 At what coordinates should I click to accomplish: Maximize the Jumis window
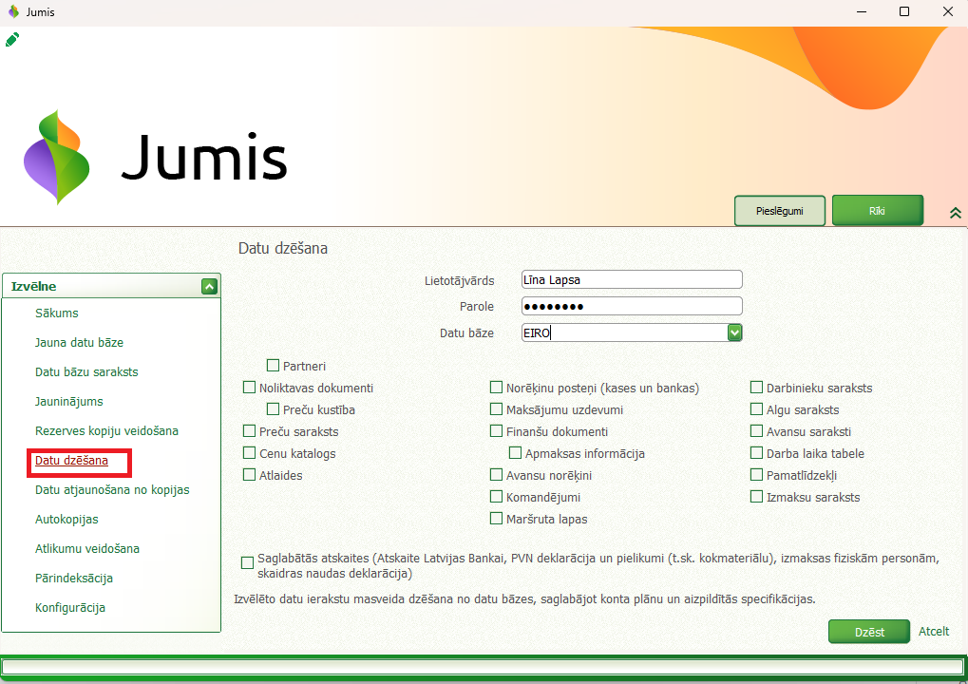point(904,11)
